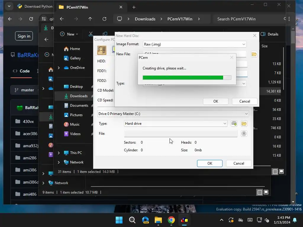Click the new hard disc image icon
The image size is (303, 227).
(234, 124)
